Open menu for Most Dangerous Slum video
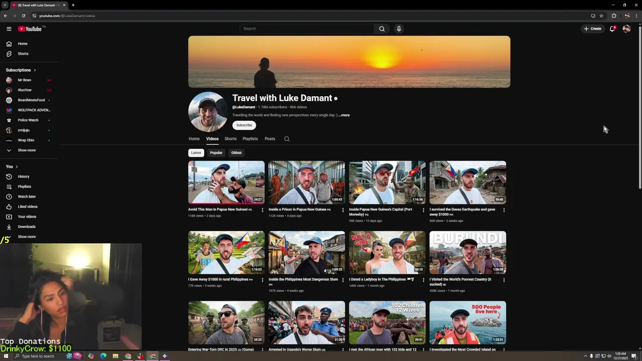 (x=343, y=280)
